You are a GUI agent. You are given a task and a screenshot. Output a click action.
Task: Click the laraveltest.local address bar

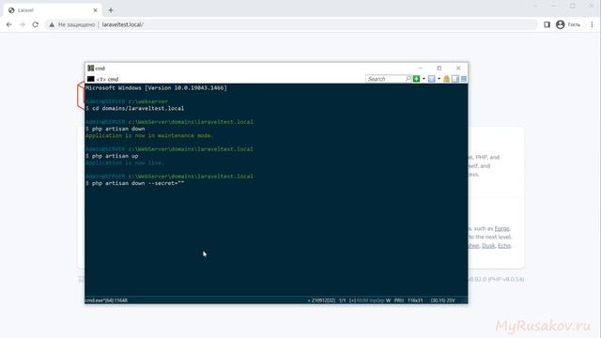click(291, 24)
